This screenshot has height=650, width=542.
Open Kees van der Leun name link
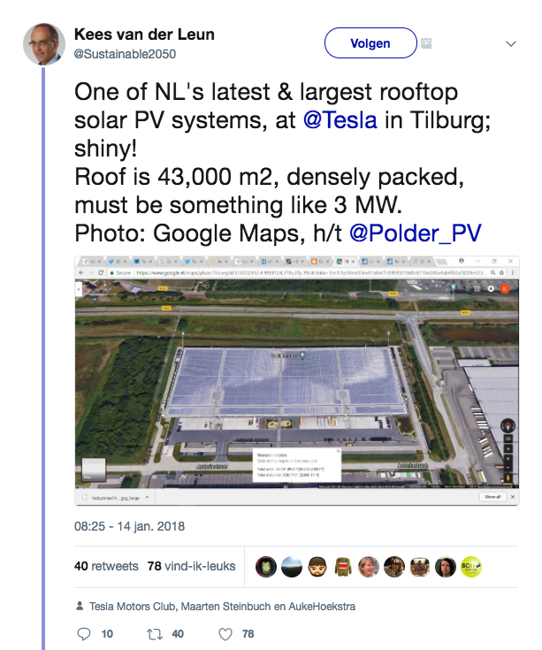144,34
